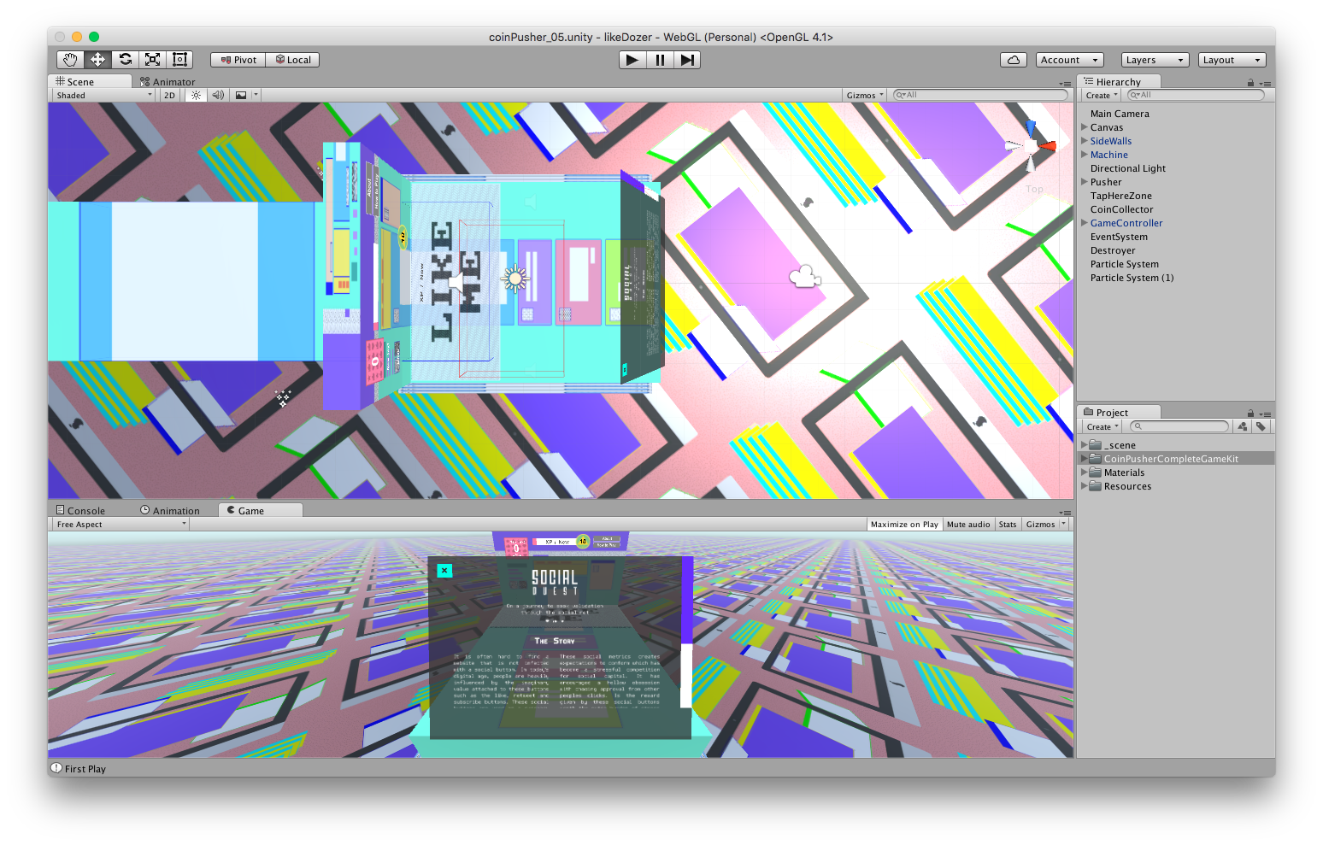Select the Rect transform tool
1323x845 pixels.
click(180, 60)
